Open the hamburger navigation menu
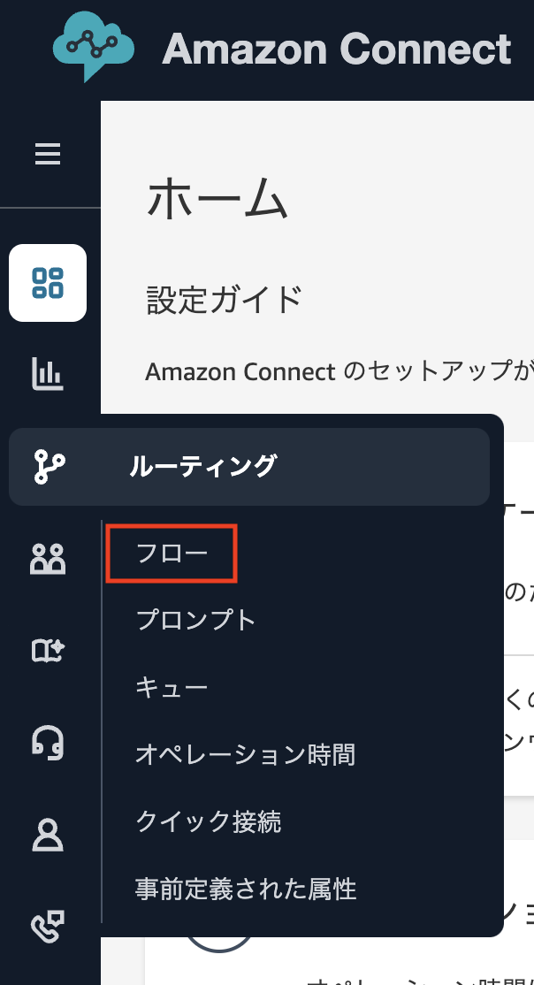 click(46, 153)
